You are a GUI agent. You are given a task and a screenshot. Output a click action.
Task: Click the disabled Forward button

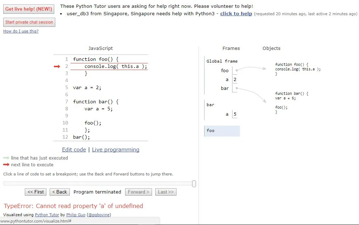[138, 192]
